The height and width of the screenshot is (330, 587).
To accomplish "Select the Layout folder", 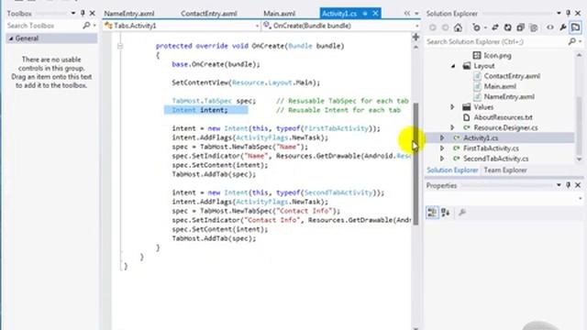I will 484,66.
